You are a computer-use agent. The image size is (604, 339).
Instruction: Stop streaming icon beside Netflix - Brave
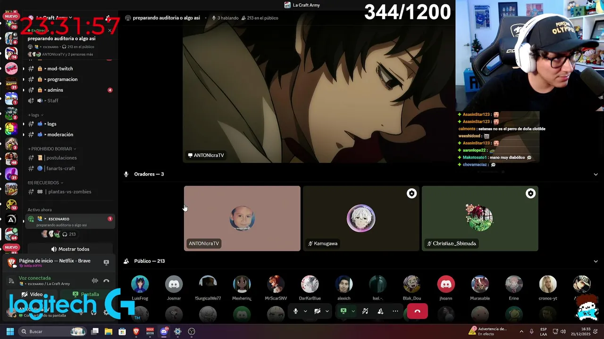tap(106, 262)
